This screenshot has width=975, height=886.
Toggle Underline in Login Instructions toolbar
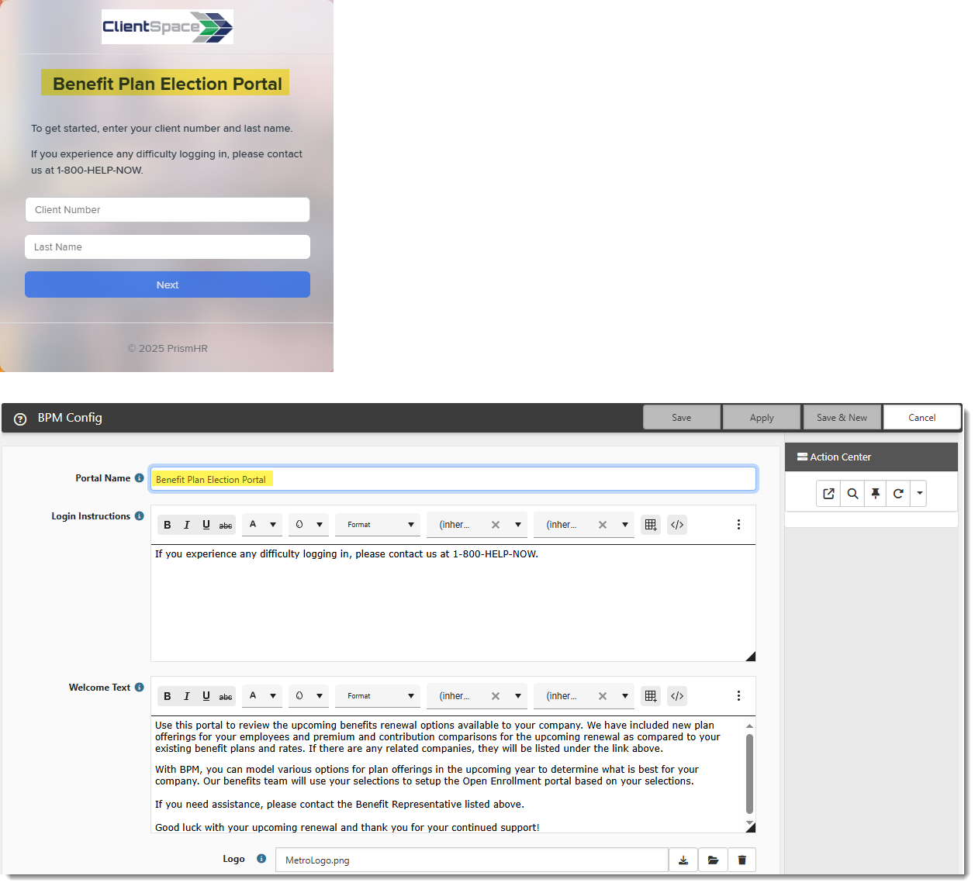point(206,525)
